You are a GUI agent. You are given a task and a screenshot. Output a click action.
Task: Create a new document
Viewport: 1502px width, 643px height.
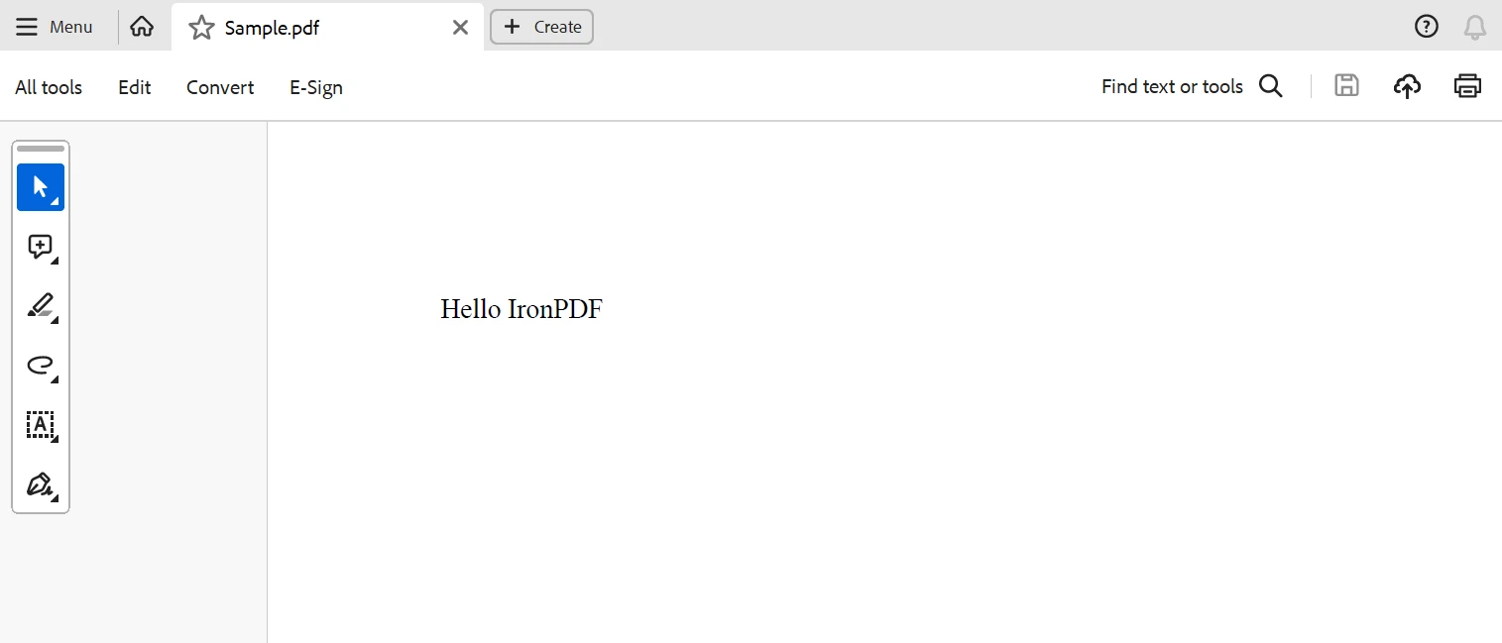click(x=540, y=27)
